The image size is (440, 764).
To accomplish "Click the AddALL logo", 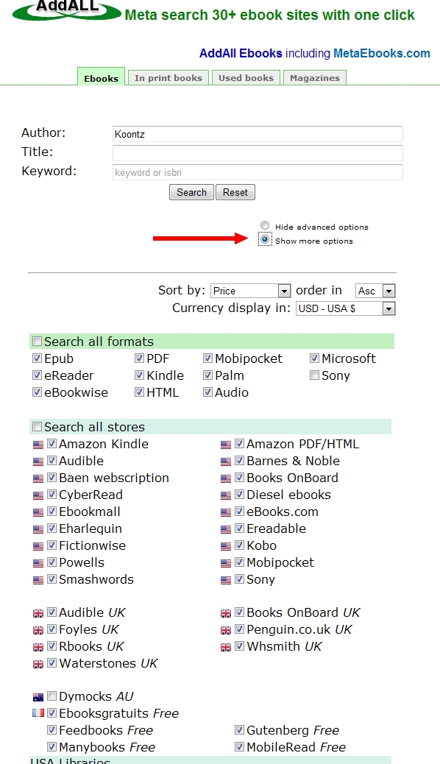I will coord(67,10).
